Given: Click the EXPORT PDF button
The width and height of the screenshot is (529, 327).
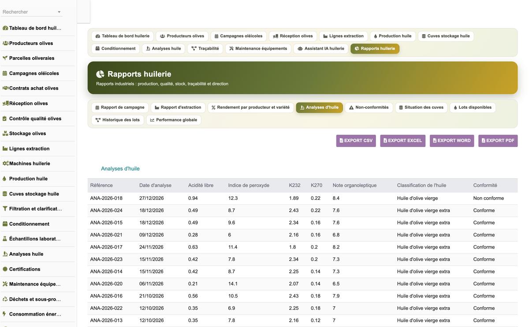Looking at the screenshot, I should 498,141.
